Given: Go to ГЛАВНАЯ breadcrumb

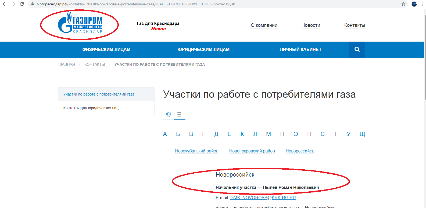Looking at the screenshot, I should point(66,64).
